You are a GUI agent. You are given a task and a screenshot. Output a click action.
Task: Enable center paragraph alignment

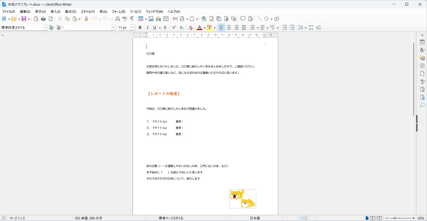coord(229,28)
